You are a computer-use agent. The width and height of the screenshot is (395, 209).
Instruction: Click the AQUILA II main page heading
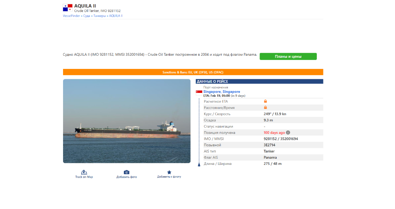click(85, 6)
